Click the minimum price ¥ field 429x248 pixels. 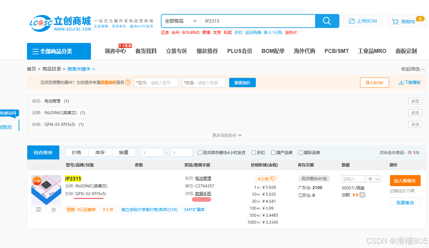[x=152, y=152]
